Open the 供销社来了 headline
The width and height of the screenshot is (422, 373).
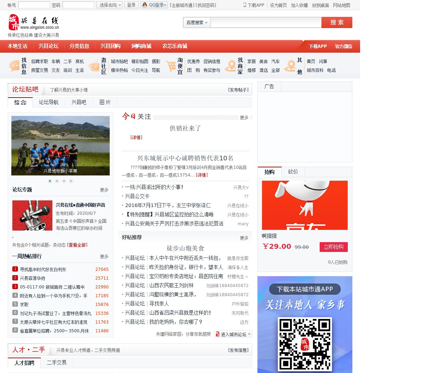coord(185,128)
